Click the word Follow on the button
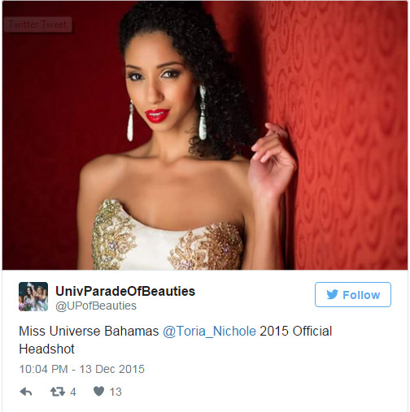410x412 pixels. pyautogui.click(x=361, y=295)
